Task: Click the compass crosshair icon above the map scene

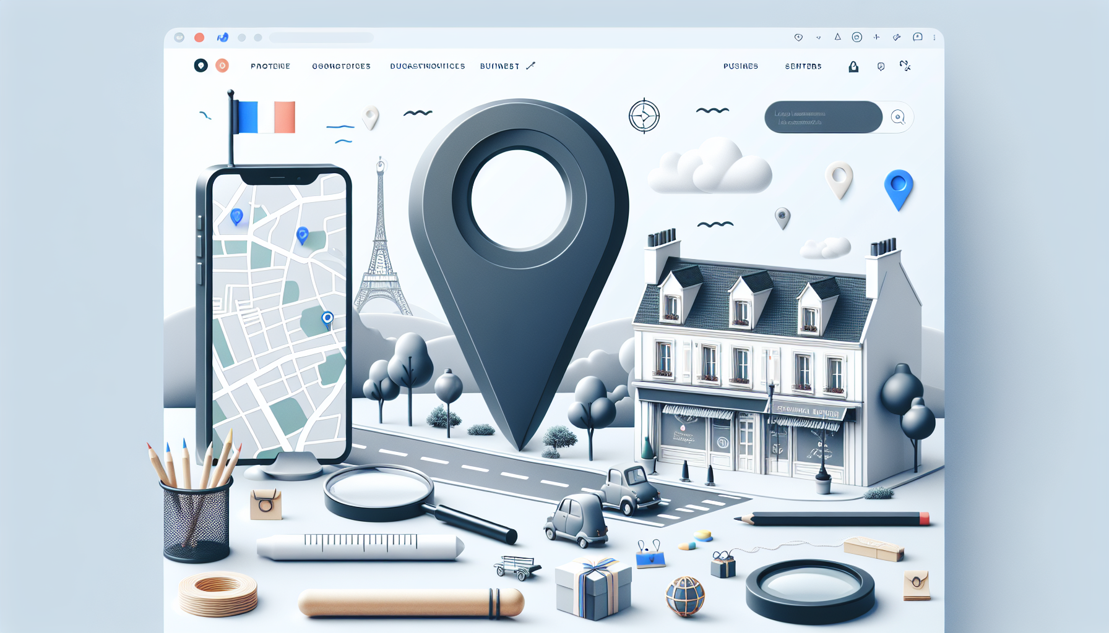Action: point(644,116)
